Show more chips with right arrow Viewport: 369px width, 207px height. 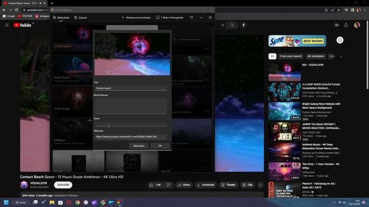[x=341, y=56]
